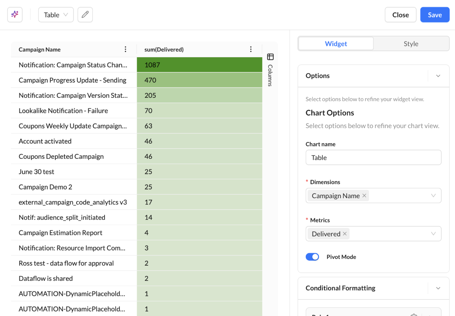Click the AI sparkle icon button
The width and height of the screenshot is (455, 316).
tap(15, 15)
